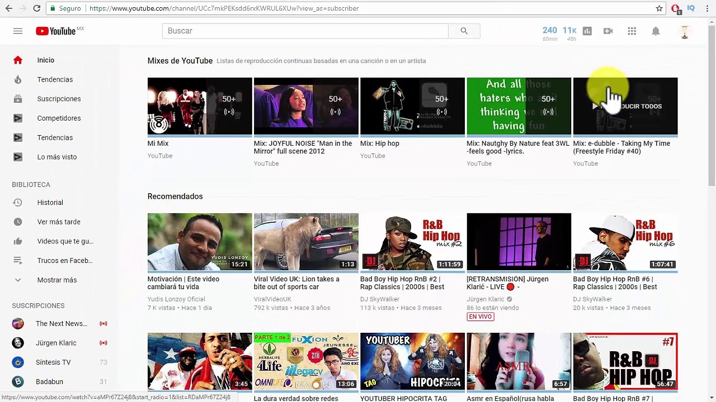Open the 13:06 Herbalife Fuxion thumbnail
Screen dimensions: 716x402
click(x=306, y=361)
